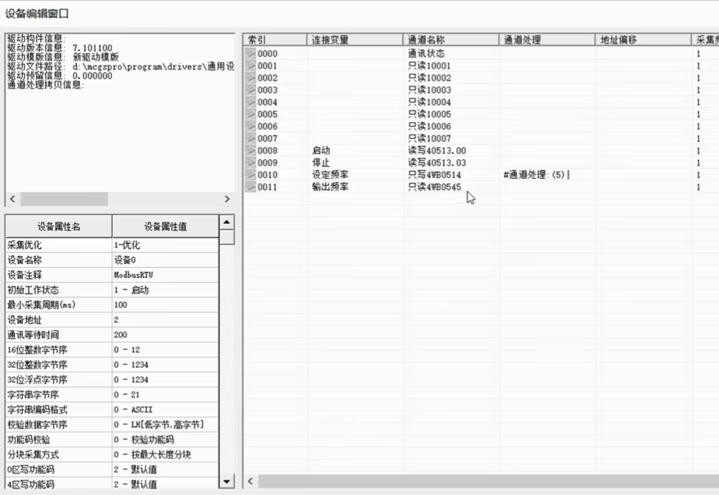The width and height of the screenshot is (719, 495).
Task: Click the row icon for index 0000
Action: 250,54
